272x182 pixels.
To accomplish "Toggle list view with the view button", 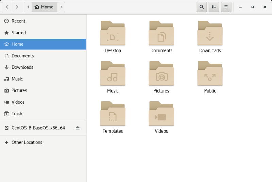I will pos(214,7).
